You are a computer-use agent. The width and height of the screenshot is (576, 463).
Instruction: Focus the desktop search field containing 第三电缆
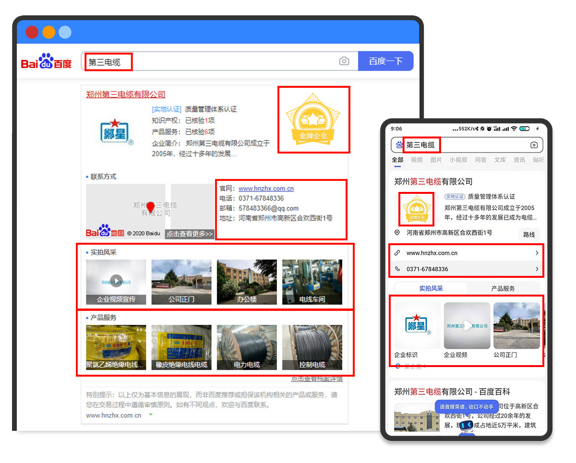(220, 61)
